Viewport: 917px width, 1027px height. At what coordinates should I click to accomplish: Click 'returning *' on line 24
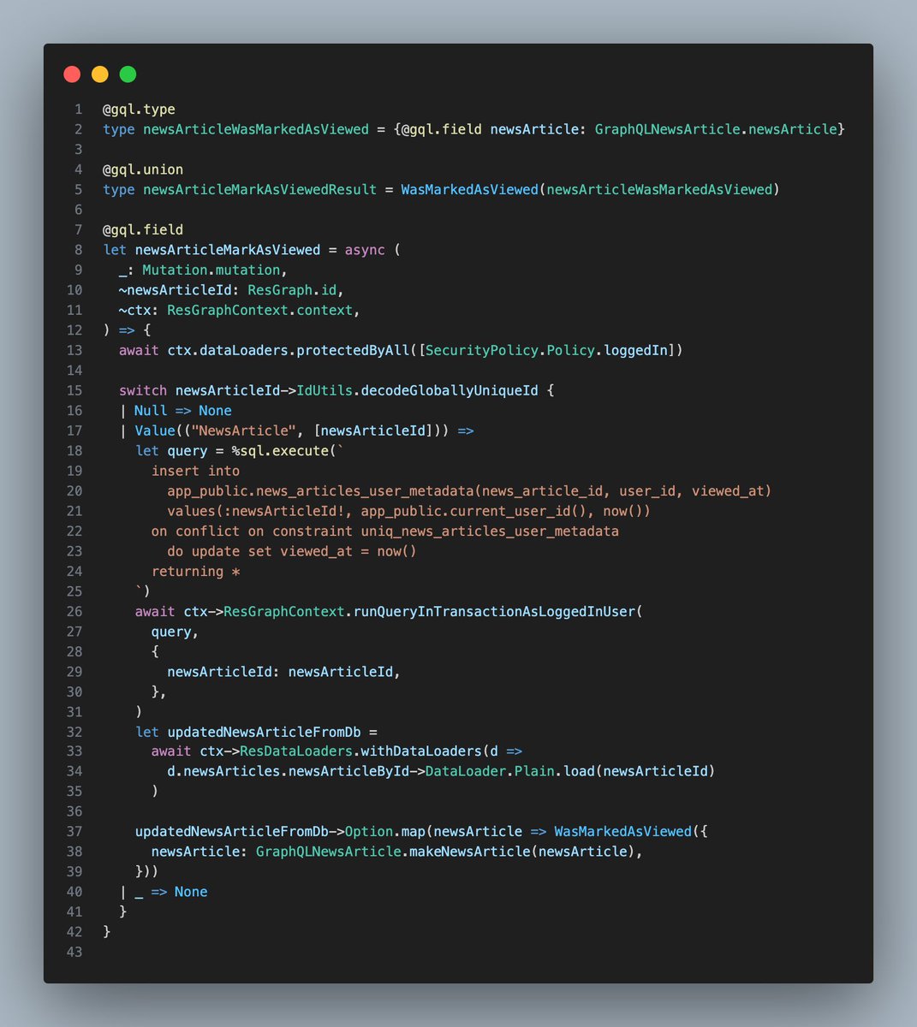tap(195, 572)
